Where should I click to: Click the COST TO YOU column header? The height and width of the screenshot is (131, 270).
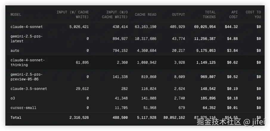(x=253, y=15)
